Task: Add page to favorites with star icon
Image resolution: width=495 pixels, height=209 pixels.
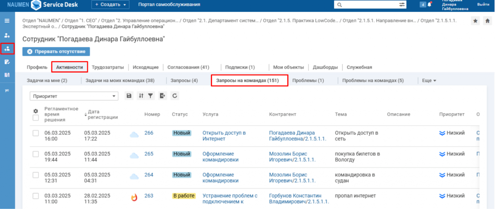Action: [475, 21]
